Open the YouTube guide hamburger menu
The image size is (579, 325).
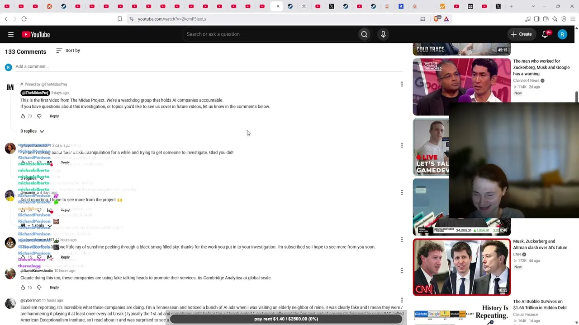(x=11, y=34)
